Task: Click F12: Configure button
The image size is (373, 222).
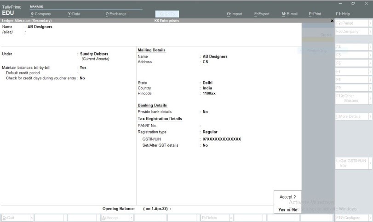Action: pyautogui.click(x=352, y=218)
